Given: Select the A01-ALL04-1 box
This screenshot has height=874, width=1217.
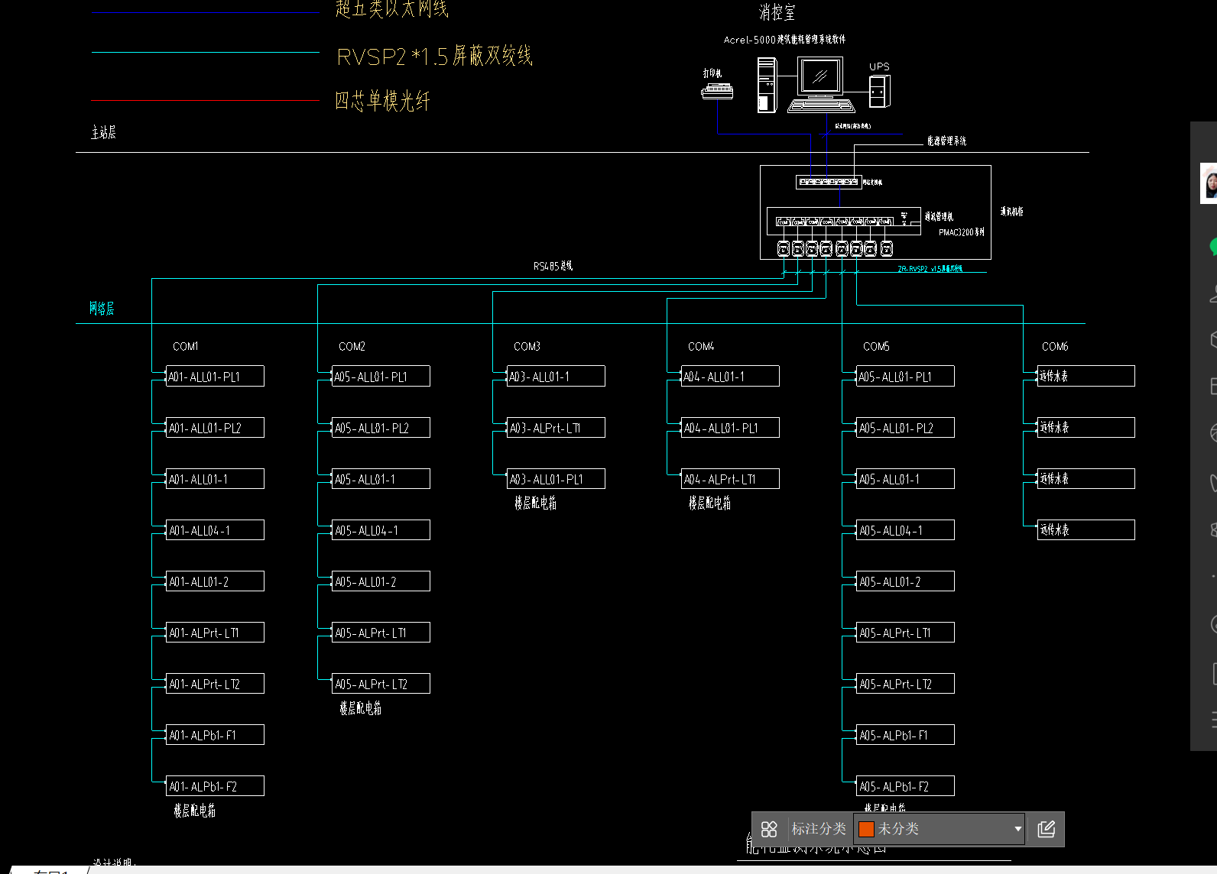Looking at the screenshot, I should tap(215, 529).
